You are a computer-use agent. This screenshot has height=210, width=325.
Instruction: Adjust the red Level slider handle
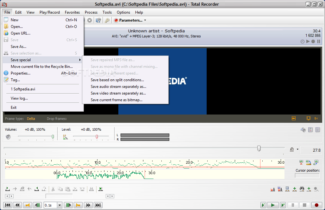pyautogui.click(x=97, y=136)
